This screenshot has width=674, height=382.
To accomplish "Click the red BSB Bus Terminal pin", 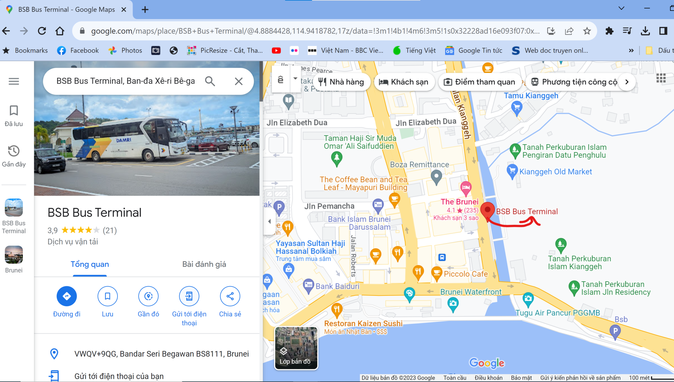I will tap(487, 212).
